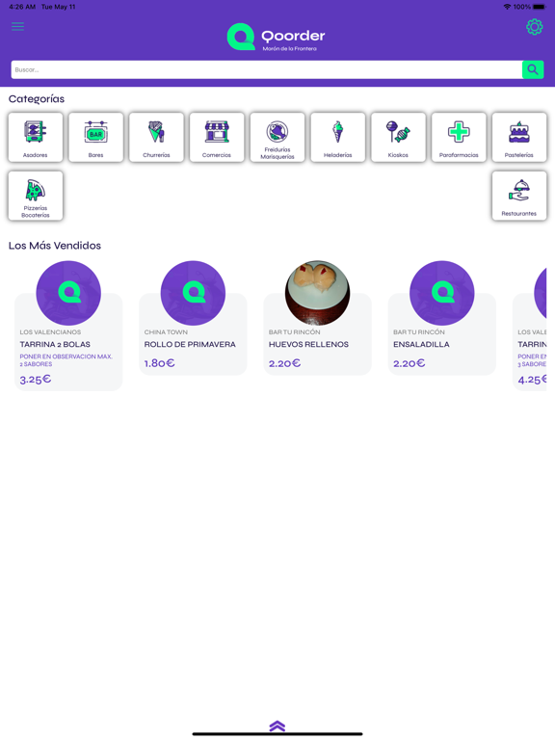Select the Kioskos category
The image size is (555, 740).
398,138
